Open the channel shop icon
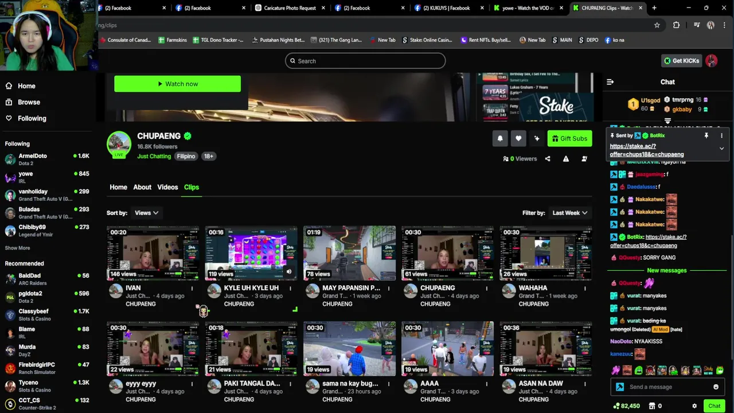This screenshot has height=413, width=734. (652, 406)
